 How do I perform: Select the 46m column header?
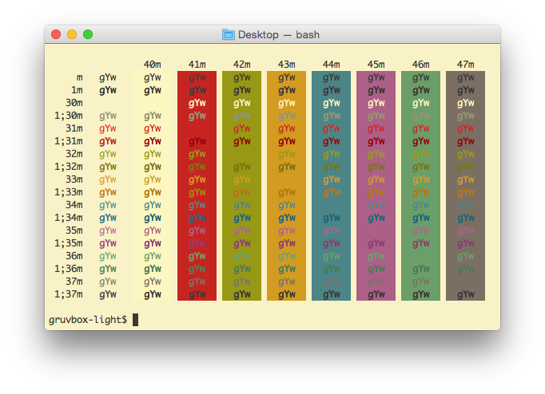[x=421, y=65]
